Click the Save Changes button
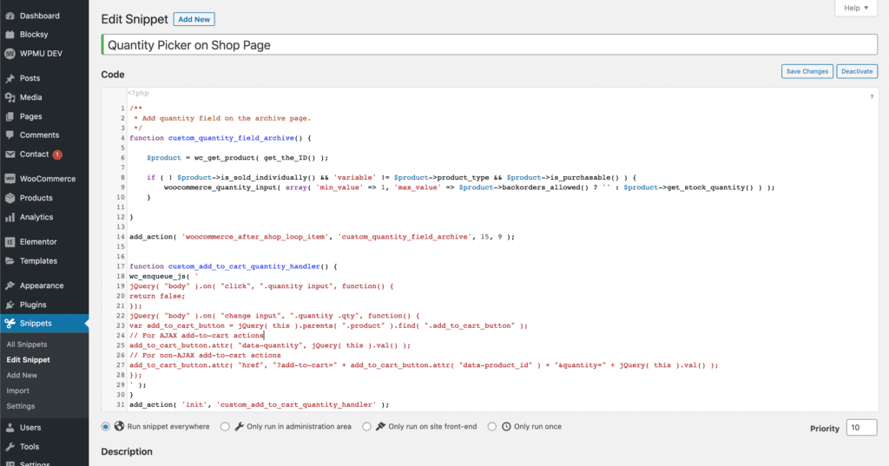Image resolution: width=889 pixels, height=466 pixels. pos(807,71)
